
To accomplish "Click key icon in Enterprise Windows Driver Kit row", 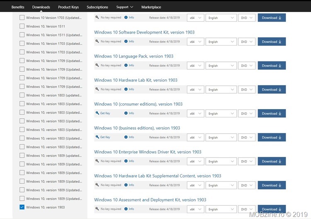I will click(x=97, y=161).
